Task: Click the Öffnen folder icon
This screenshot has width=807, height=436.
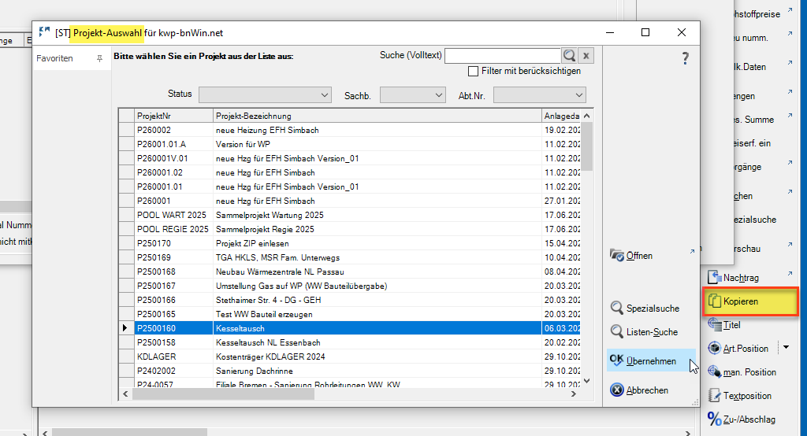Action: coord(617,256)
